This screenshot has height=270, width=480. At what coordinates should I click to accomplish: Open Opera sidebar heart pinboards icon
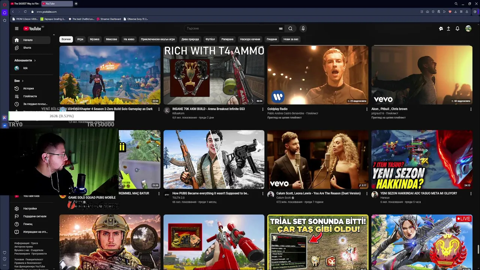tap(4, 252)
